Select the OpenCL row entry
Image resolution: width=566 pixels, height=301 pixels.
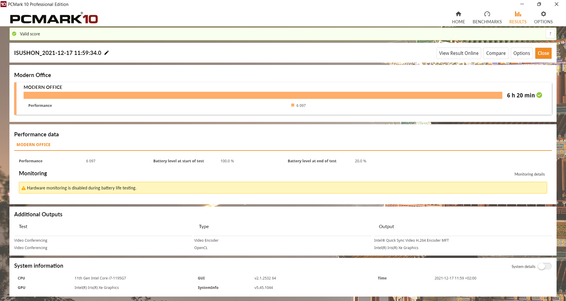coord(201,248)
